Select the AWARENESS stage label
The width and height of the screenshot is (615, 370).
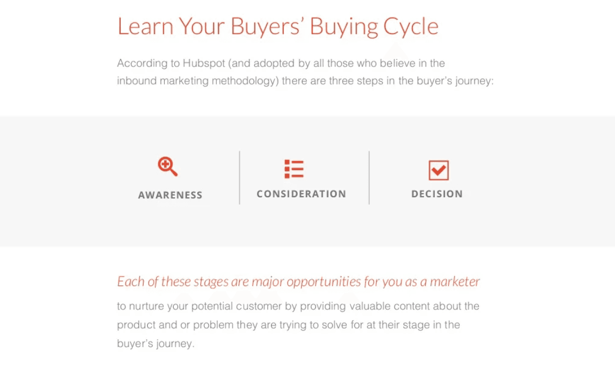coord(170,195)
